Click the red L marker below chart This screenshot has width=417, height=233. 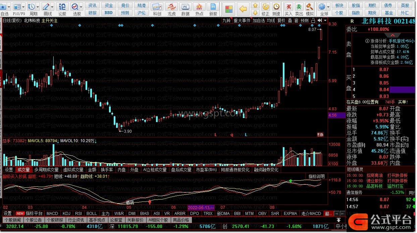tap(216, 135)
